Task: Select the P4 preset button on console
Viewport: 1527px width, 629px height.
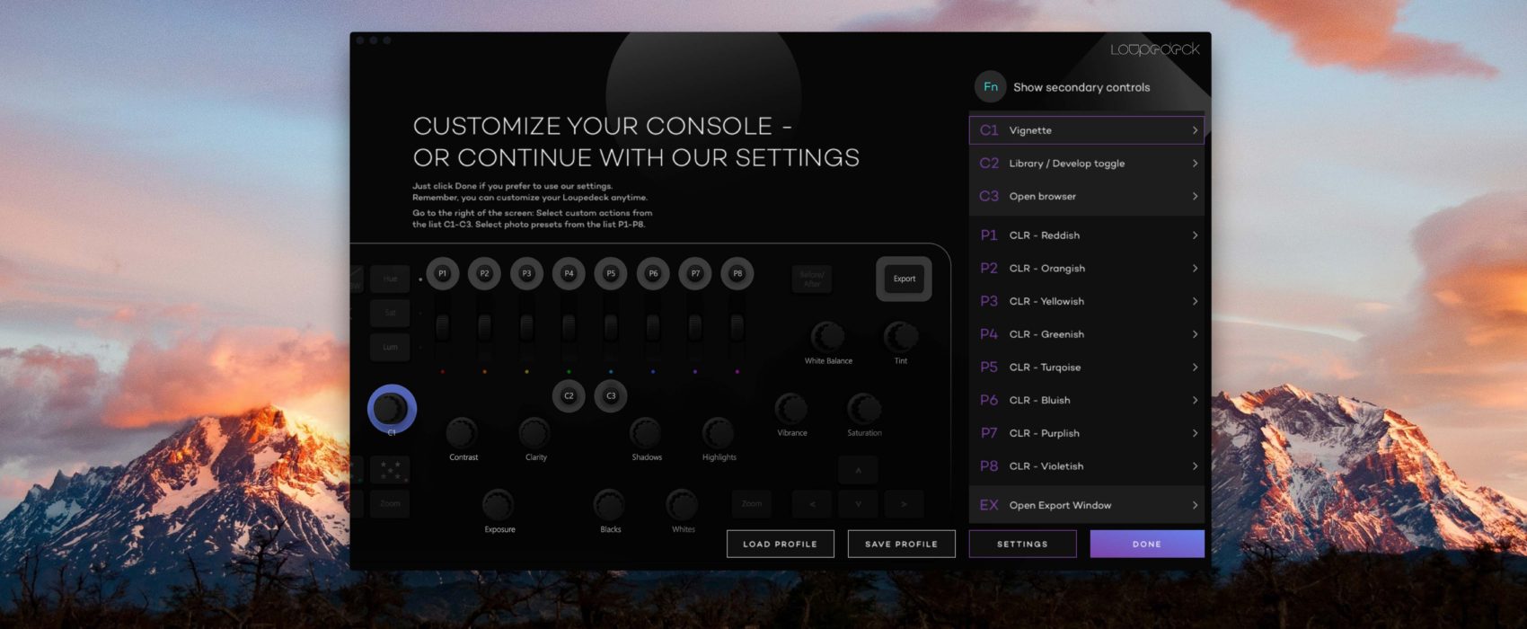Action: pyautogui.click(x=569, y=273)
